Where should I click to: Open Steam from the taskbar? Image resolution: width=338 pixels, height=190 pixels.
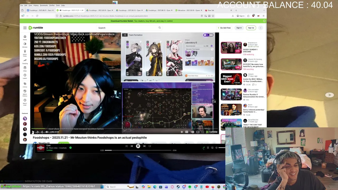(x=178, y=187)
